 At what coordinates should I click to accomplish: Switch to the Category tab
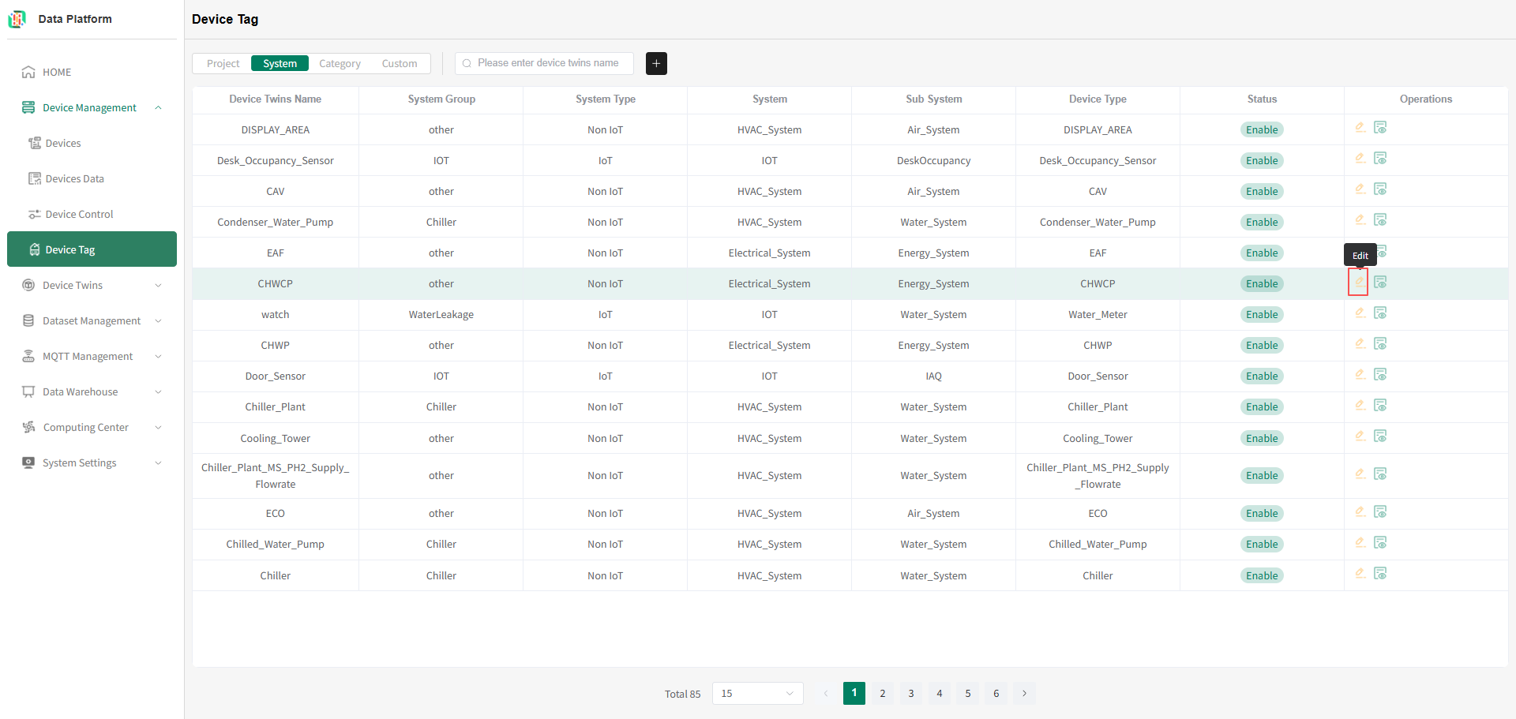click(x=340, y=64)
